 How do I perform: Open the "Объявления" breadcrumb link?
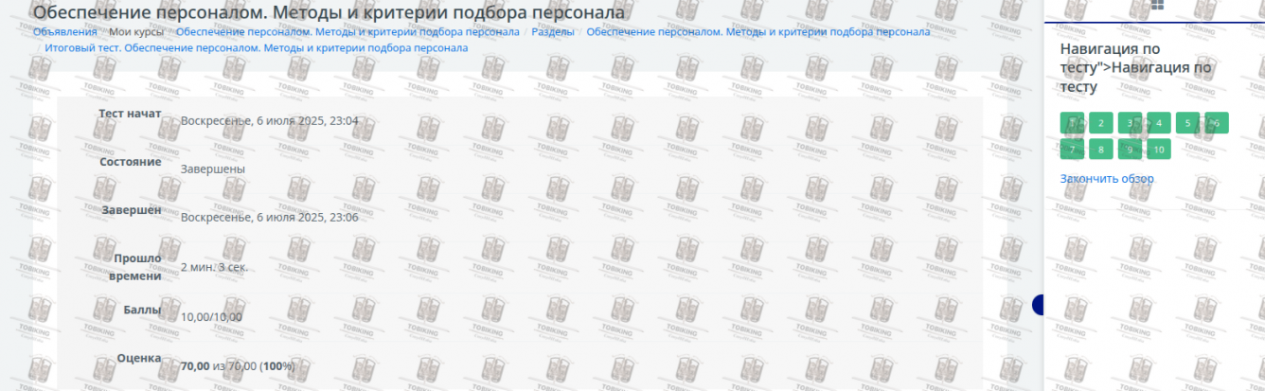click(x=65, y=32)
